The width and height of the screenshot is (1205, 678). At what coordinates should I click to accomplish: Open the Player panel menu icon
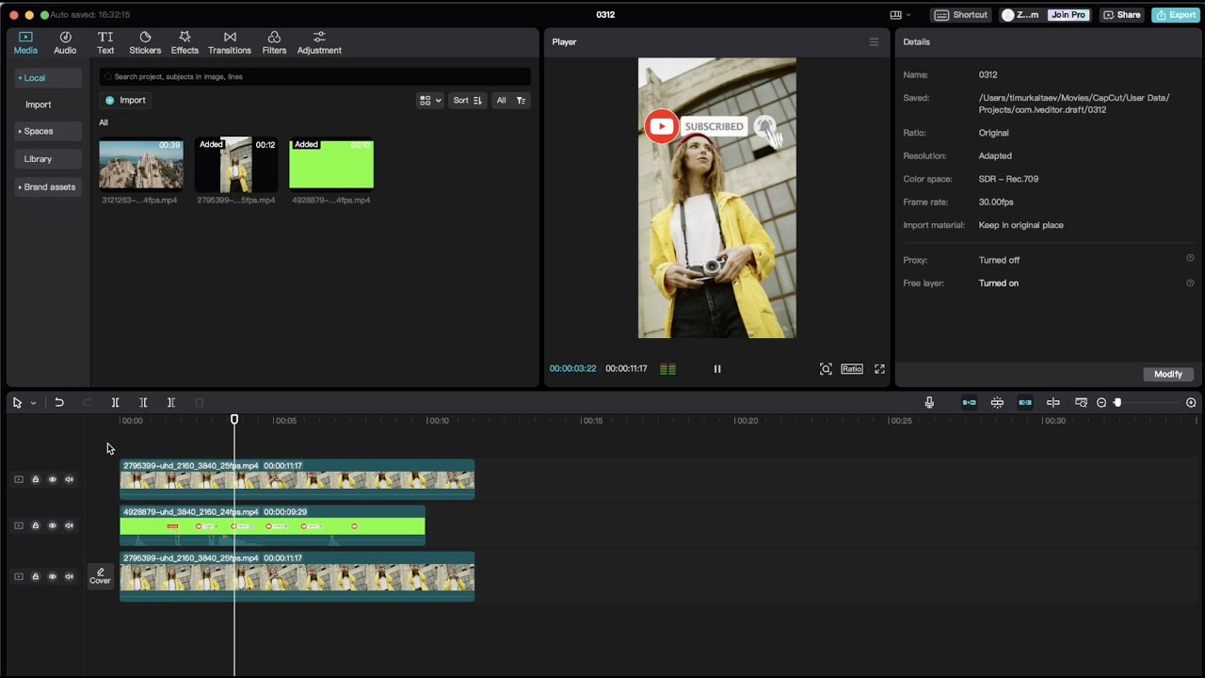tap(874, 41)
